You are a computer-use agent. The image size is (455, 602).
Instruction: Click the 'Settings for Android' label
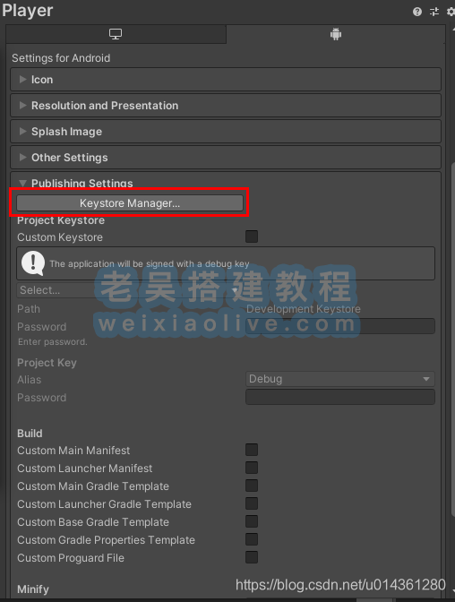click(x=61, y=58)
